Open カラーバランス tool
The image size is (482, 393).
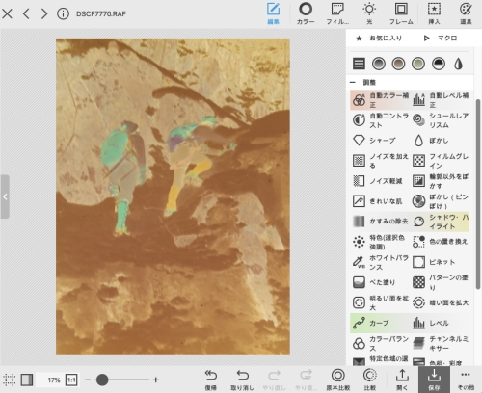click(380, 343)
